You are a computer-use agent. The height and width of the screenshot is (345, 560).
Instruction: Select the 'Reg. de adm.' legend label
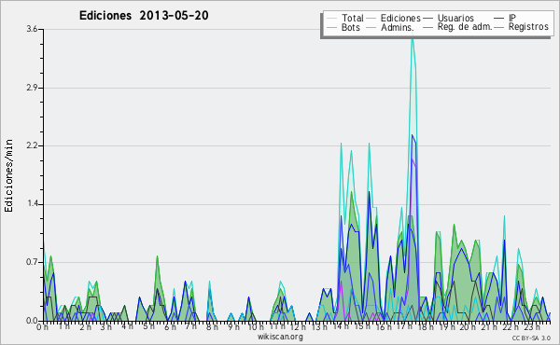pos(465,27)
